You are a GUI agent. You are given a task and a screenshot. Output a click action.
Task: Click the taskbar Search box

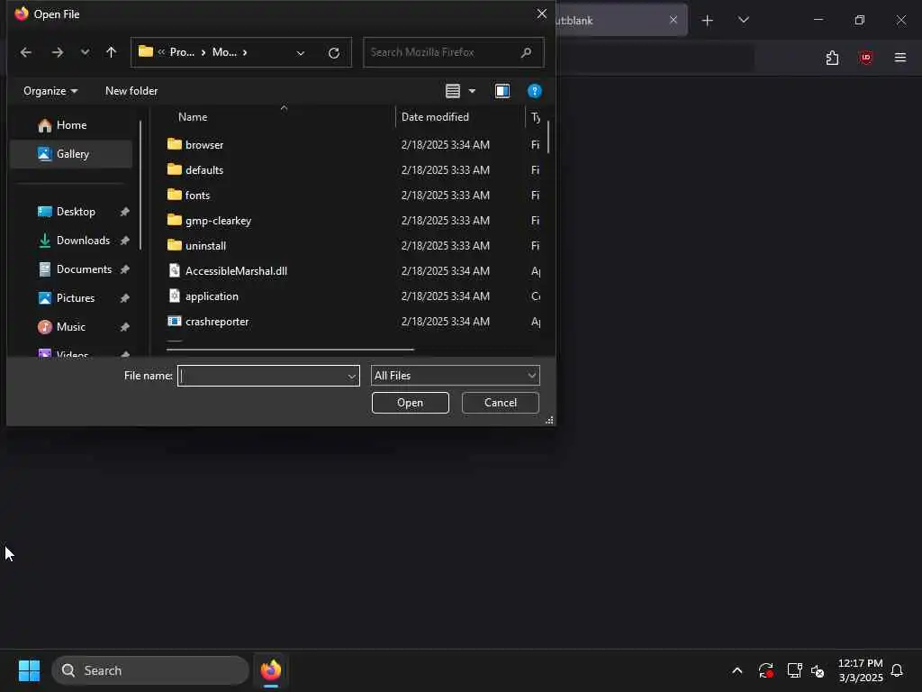point(150,670)
